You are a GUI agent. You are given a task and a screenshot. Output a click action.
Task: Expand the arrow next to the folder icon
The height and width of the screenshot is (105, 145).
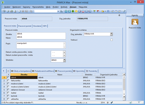[x=105, y=11]
